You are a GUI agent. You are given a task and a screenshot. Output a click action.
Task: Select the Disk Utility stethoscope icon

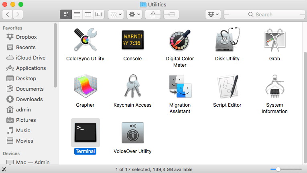point(227,40)
